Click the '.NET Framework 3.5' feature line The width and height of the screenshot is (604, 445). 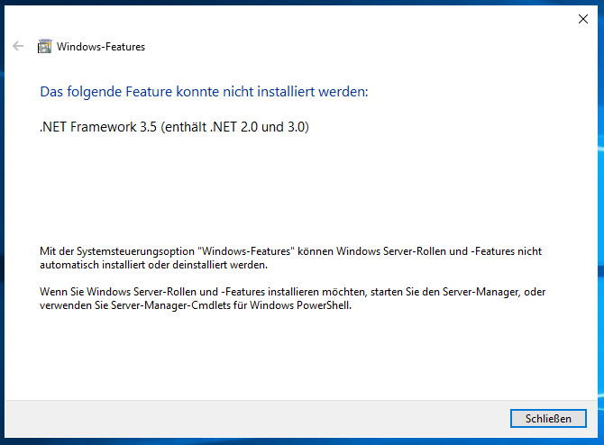coord(174,127)
